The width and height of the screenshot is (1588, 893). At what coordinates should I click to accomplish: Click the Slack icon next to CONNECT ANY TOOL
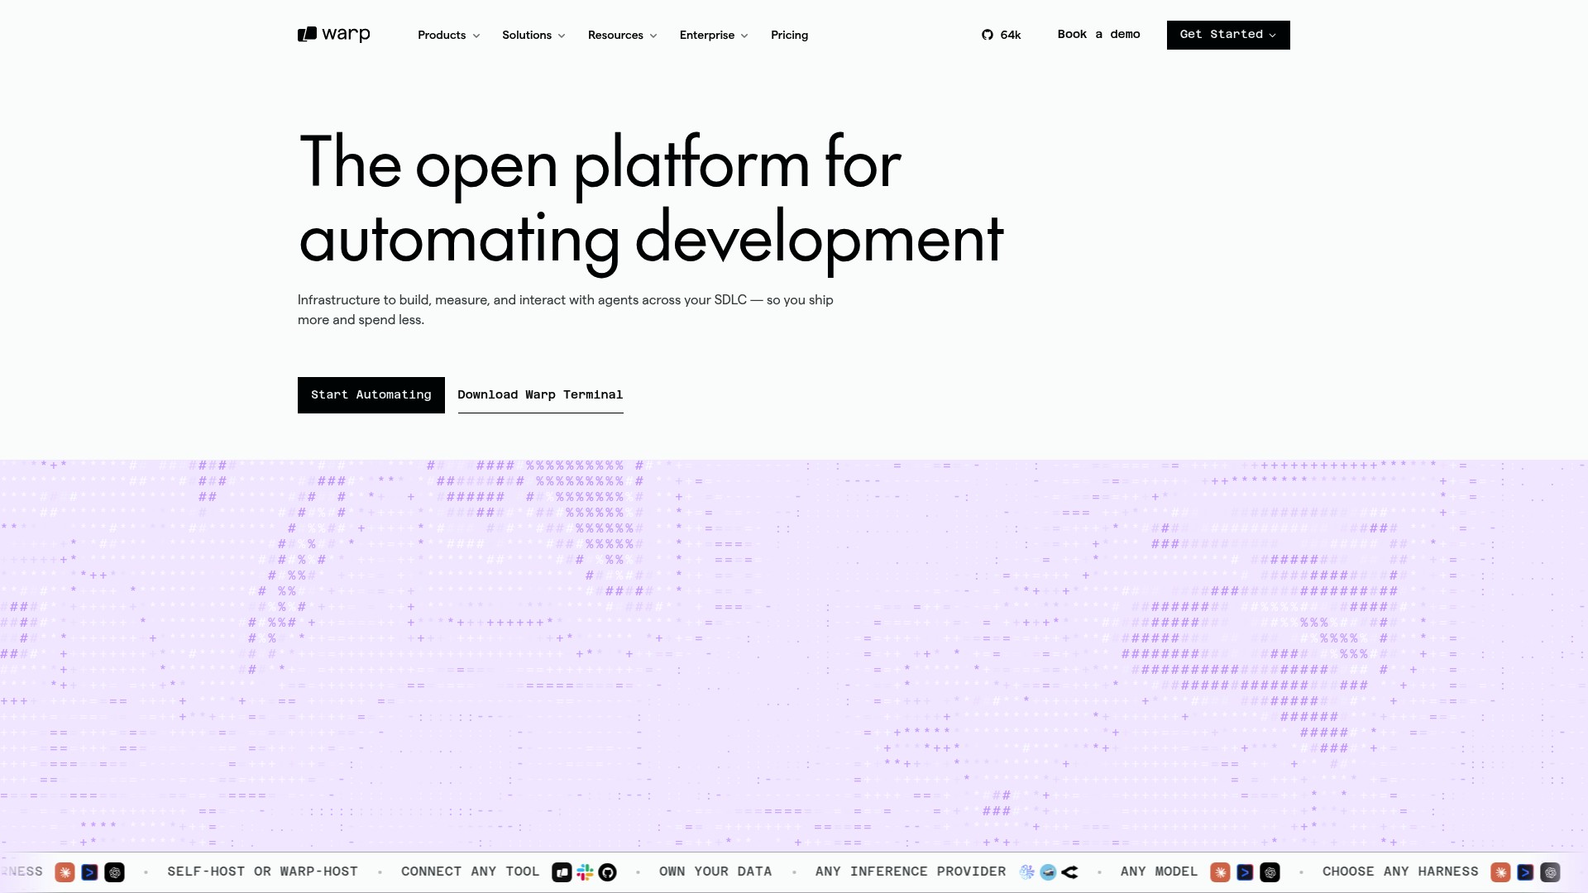[585, 872]
